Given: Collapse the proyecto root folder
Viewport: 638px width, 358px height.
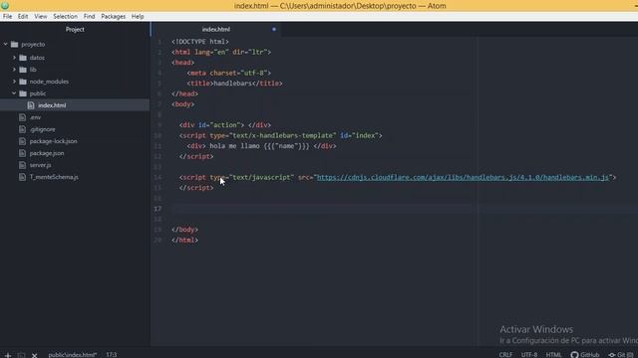Looking at the screenshot, I should [6, 44].
